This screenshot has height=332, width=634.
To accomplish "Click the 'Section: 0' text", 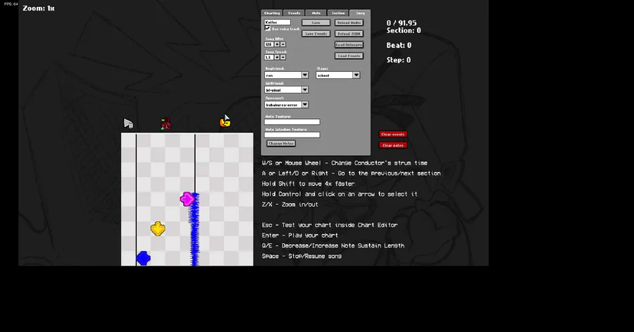I will pos(404,31).
